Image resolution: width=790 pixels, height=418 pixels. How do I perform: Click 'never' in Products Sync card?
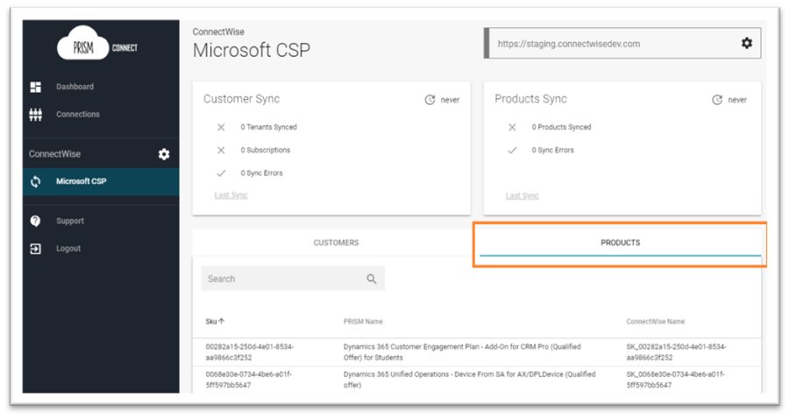pyautogui.click(x=737, y=100)
